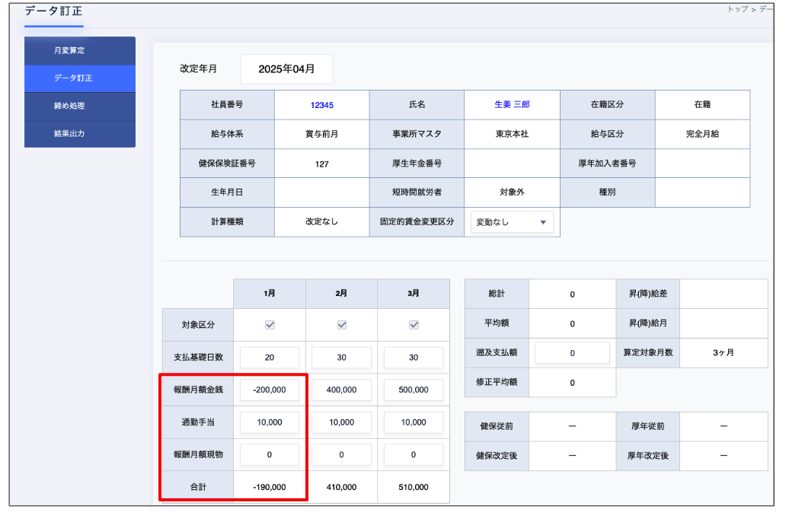This screenshot has width=789, height=512.
Task: Click employee number link 12345
Action: click(x=321, y=105)
